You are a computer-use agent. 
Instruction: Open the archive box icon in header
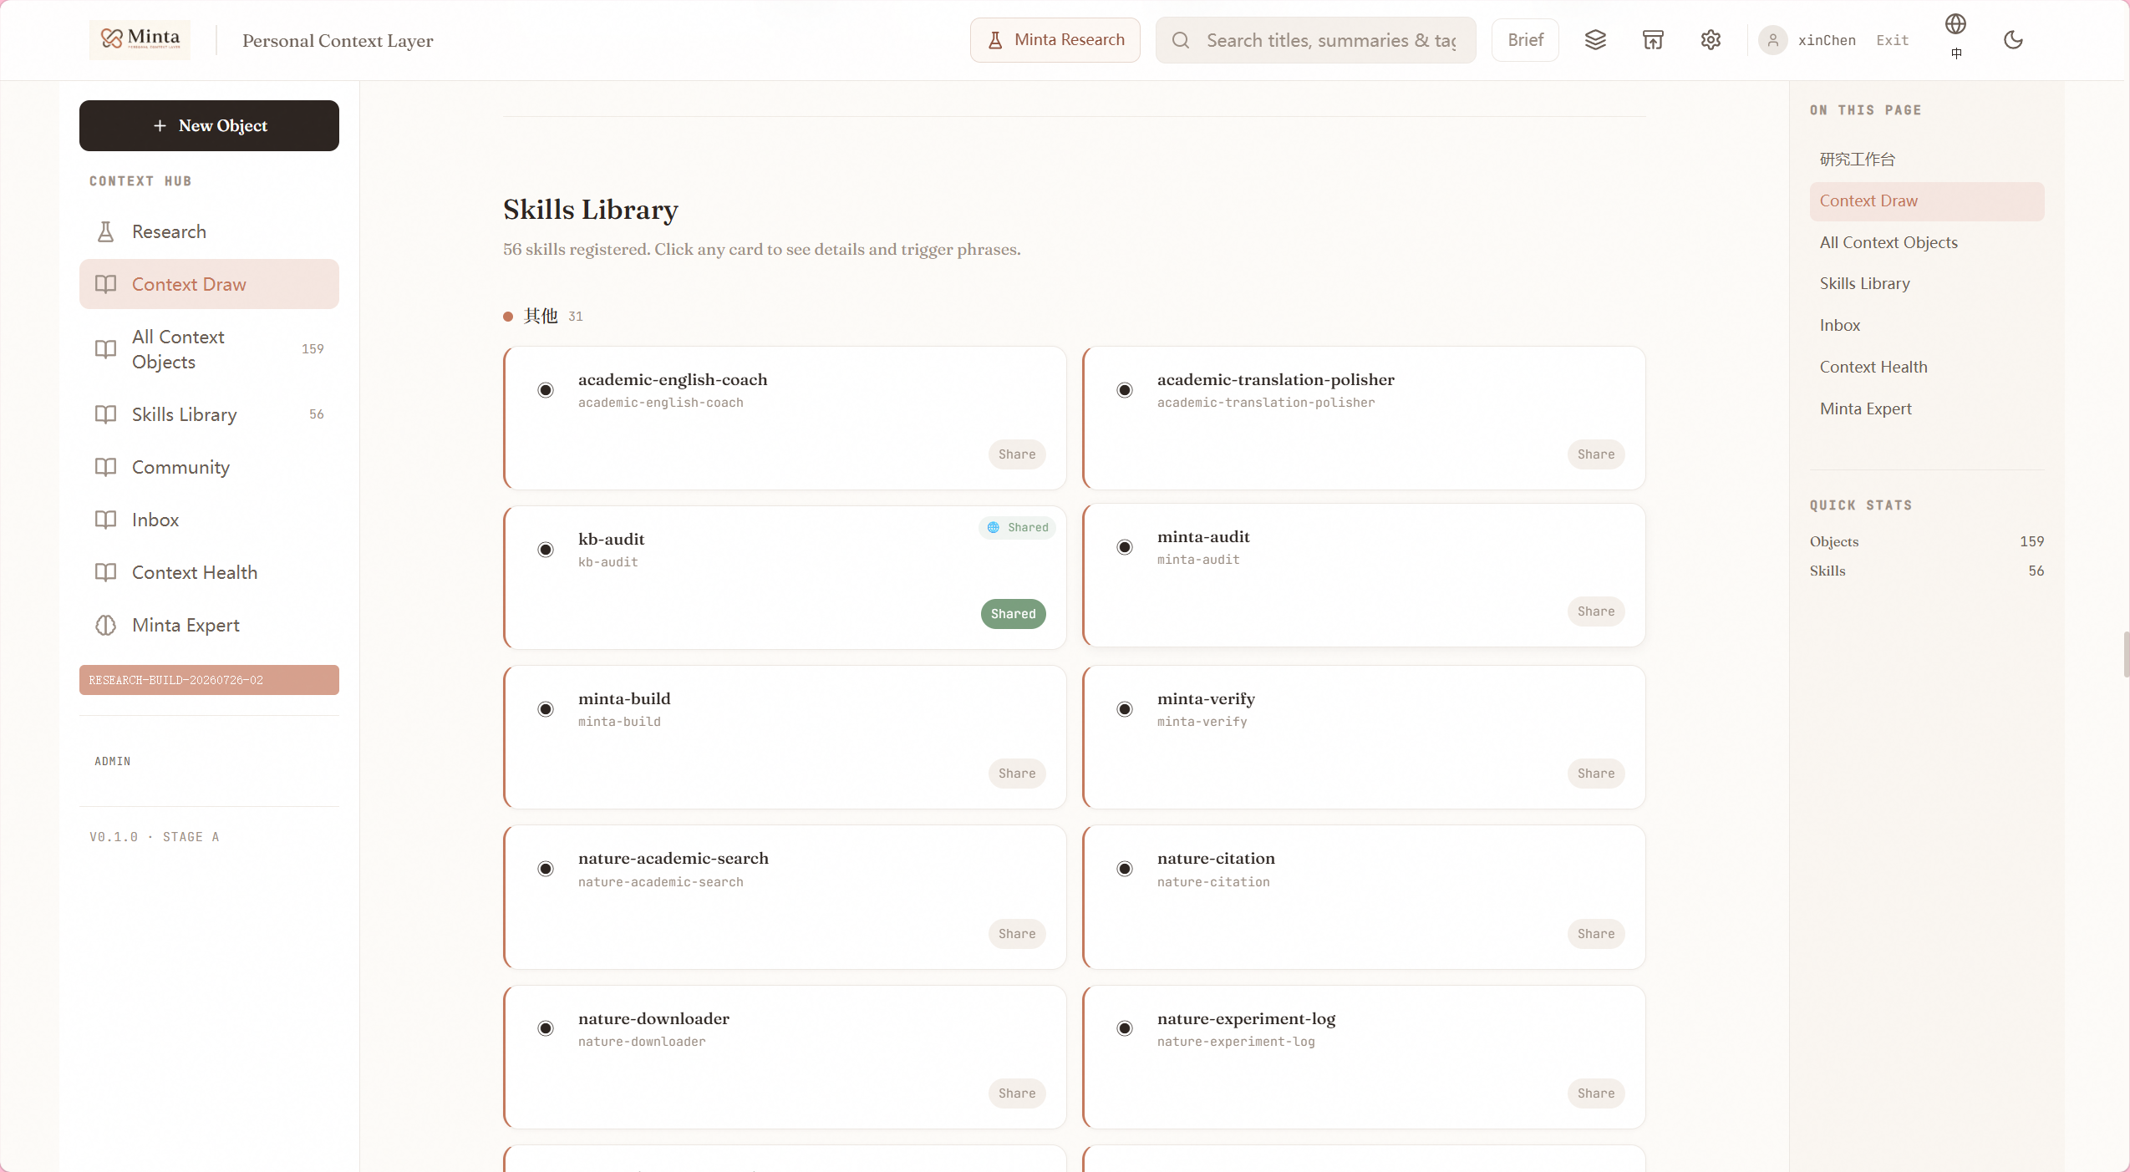click(1653, 40)
